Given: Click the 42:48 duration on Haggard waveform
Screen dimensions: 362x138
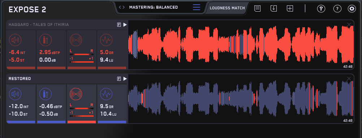Looking at the screenshot, I should pyautogui.click(x=348, y=67).
